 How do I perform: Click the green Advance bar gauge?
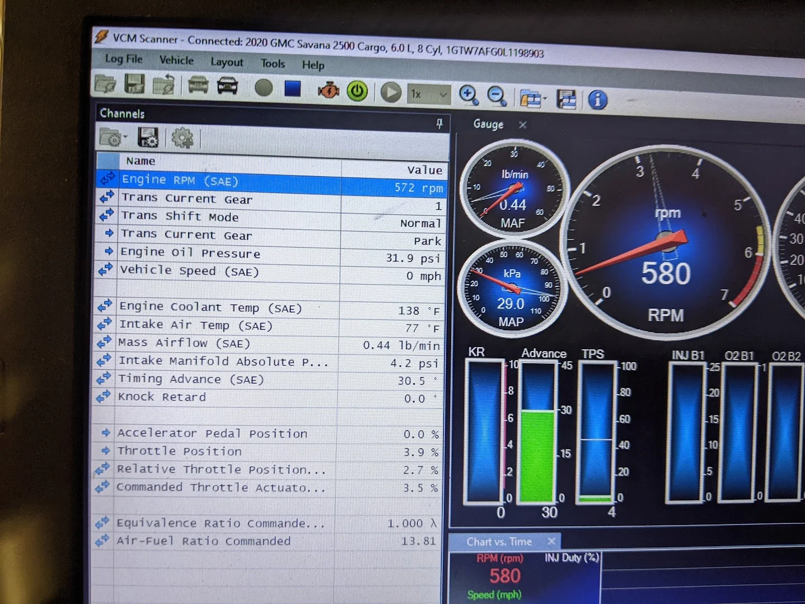coord(539,432)
